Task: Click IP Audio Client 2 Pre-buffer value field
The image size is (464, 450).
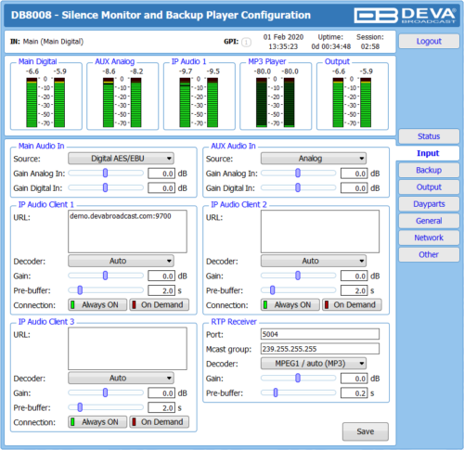Action: click(354, 290)
